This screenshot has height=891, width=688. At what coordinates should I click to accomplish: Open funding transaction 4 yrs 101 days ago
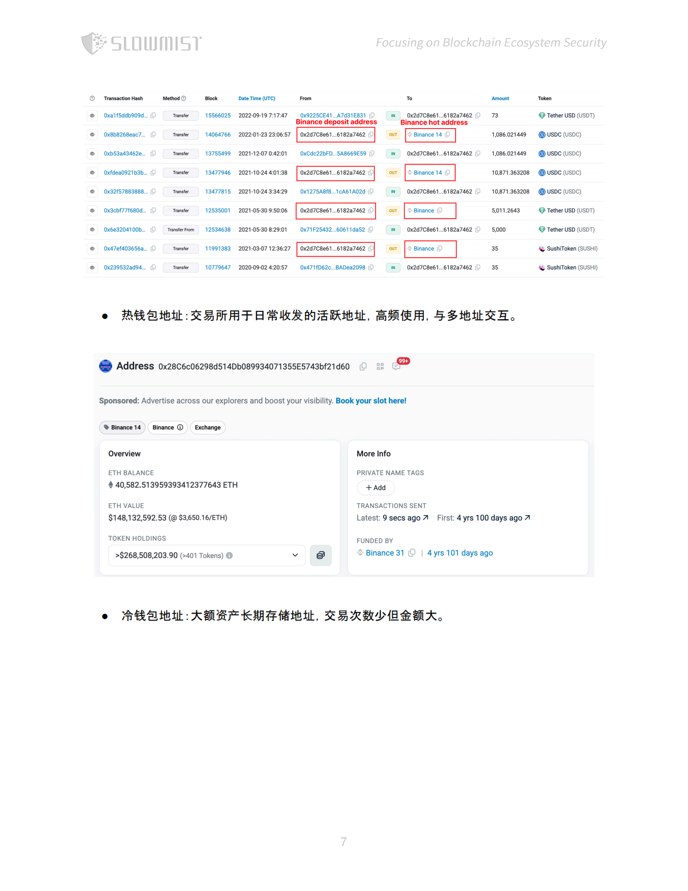click(x=460, y=553)
